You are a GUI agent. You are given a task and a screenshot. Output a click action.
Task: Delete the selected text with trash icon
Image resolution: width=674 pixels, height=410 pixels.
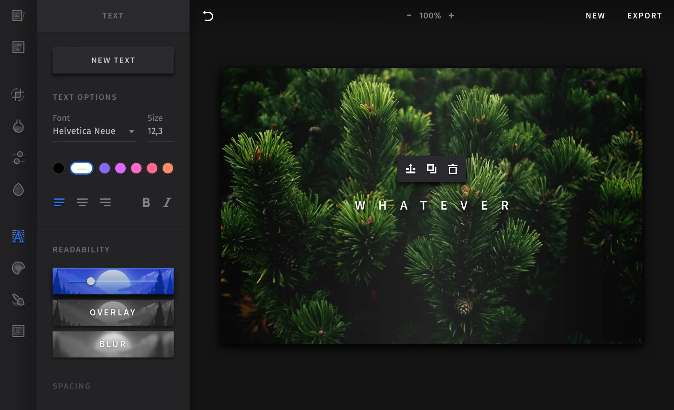[x=453, y=169]
